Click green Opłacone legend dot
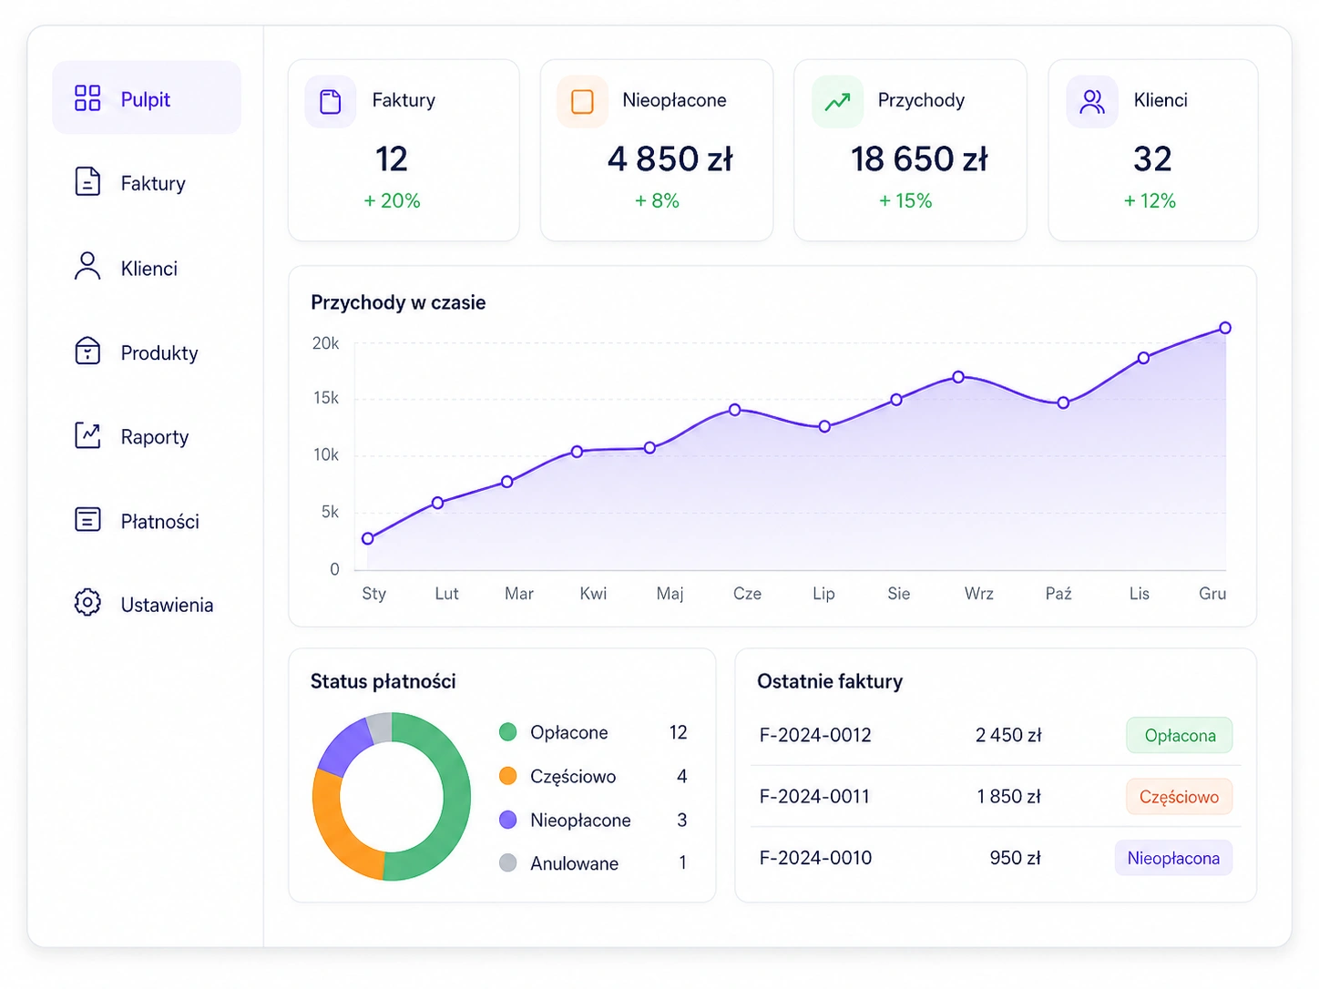1319x989 pixels. coord(508,732)
